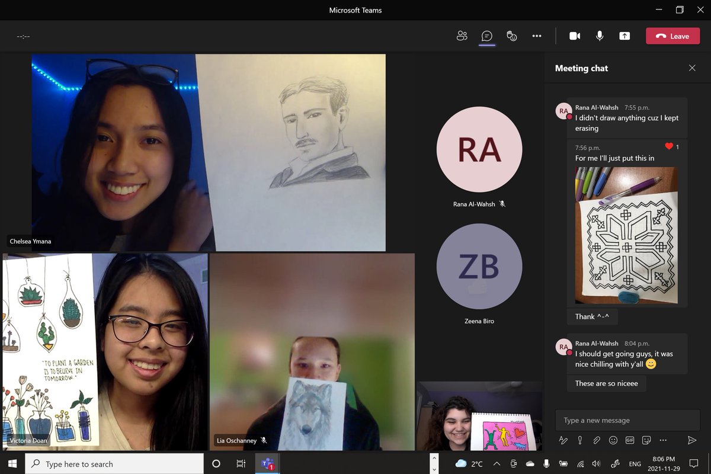711x474 pixels.
Task: Click the Rana Al-Wahsh name in chat at 7:55
Action: (x=597, y=108)
